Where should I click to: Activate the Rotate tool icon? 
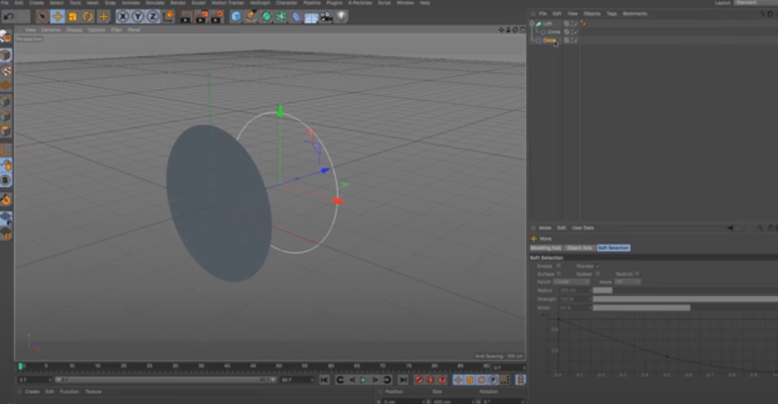[x=88, y=17]
